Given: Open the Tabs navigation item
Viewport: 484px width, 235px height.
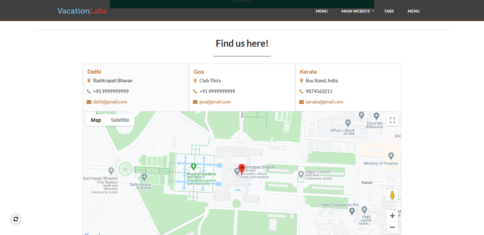Looking at the screenshot, I should pos(389,11).
